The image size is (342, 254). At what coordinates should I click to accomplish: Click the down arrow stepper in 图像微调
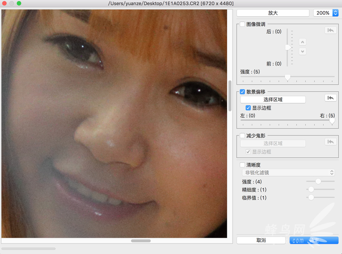302,51
